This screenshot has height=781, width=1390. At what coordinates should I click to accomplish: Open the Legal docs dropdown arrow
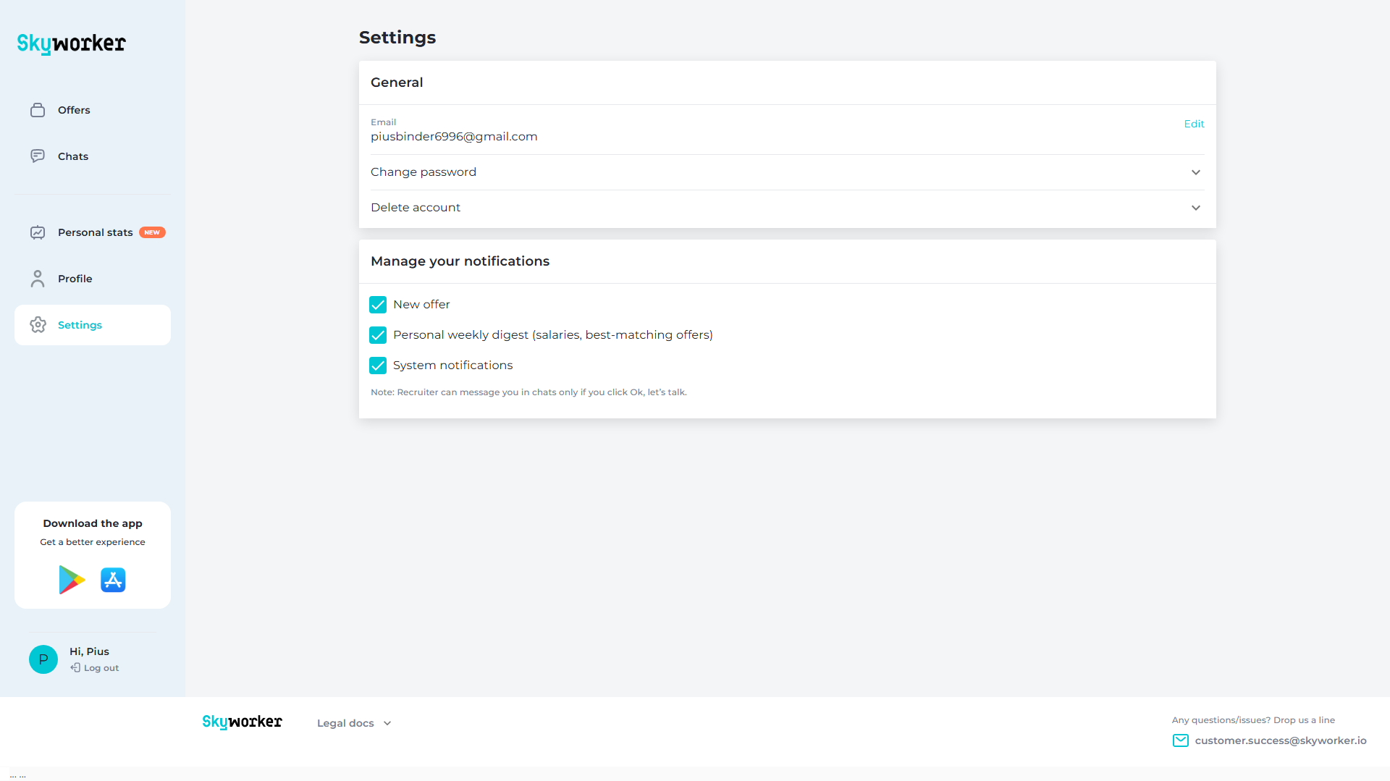click(387, 723)
